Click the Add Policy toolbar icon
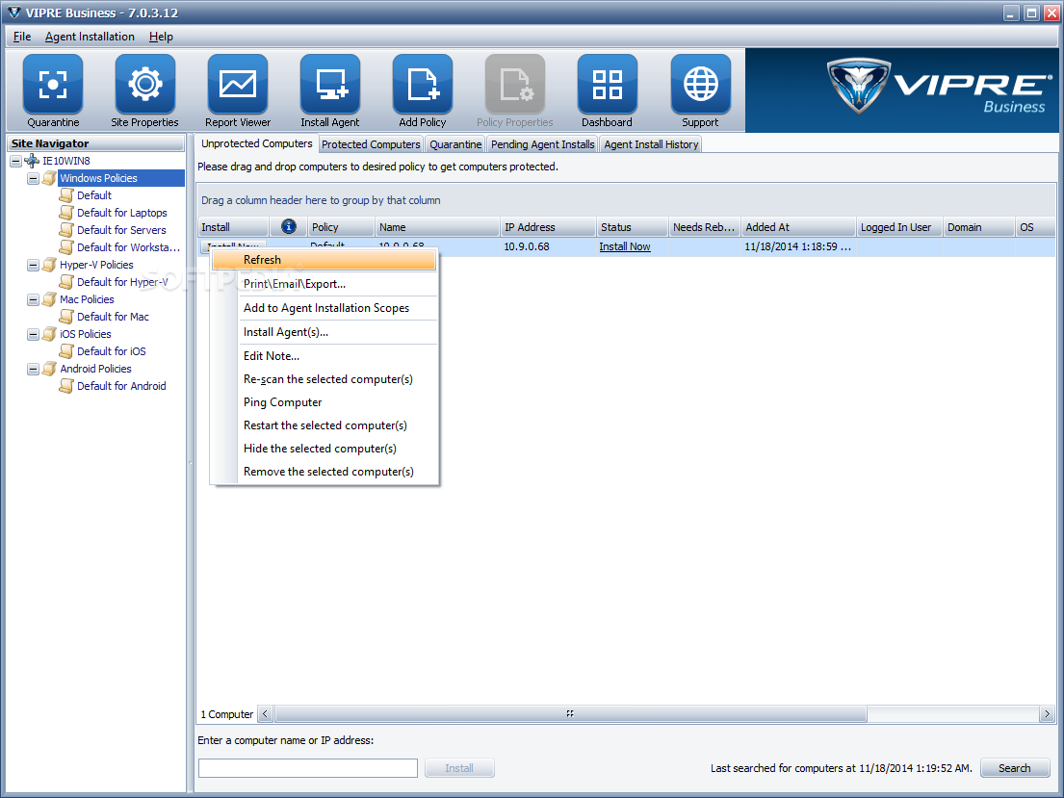 click(x=422, y=85)
